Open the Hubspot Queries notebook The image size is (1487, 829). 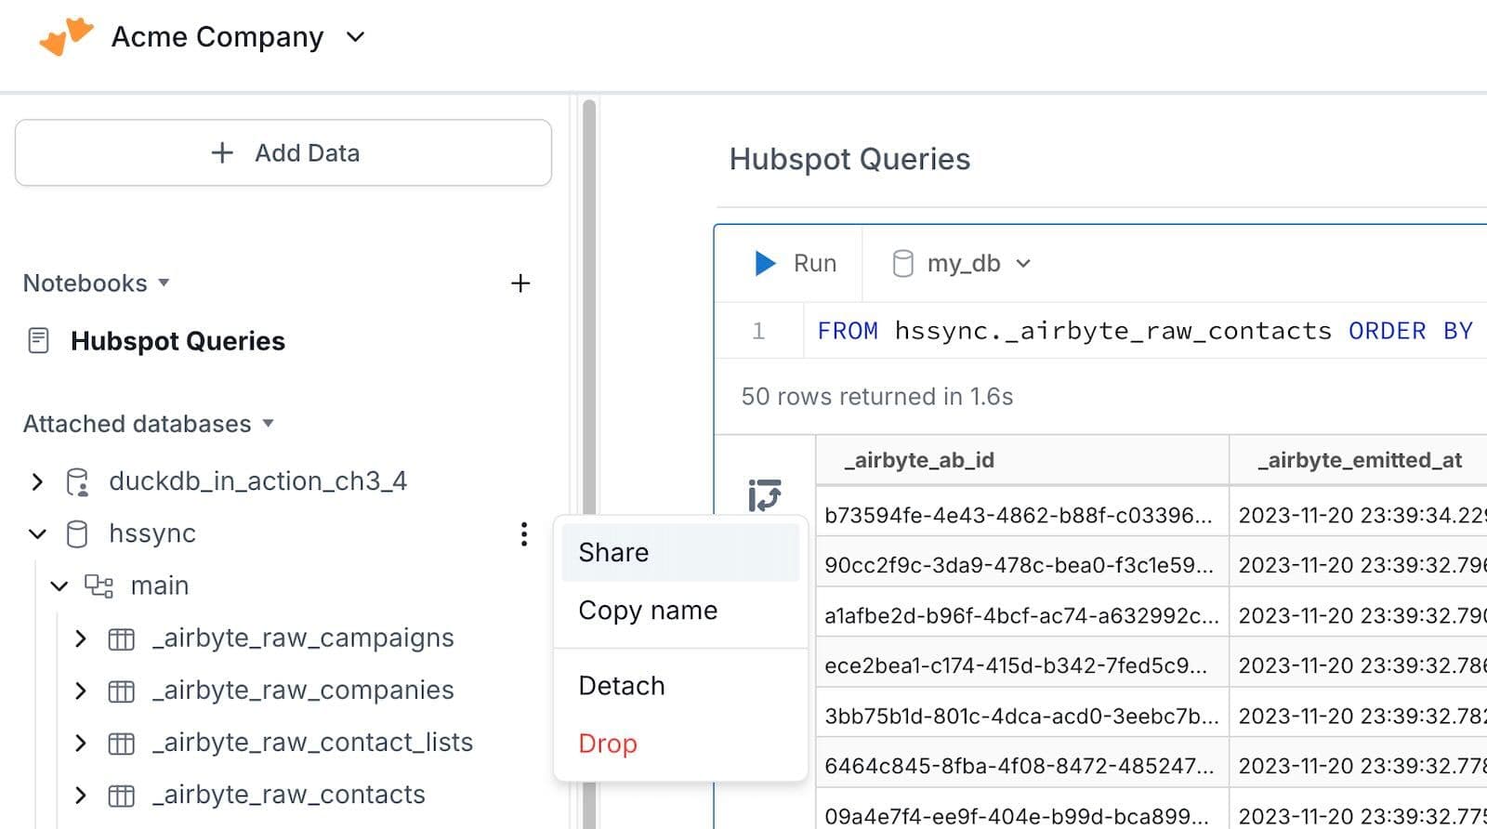[178, 341]
